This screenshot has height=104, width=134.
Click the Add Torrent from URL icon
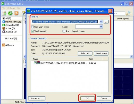[10, 13]
